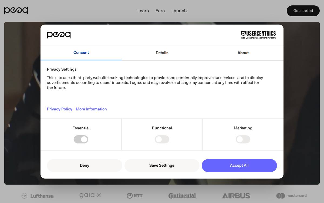Image resolution: width=324 pixels, height=203 pixels.
Task: Click the Accept All button
Action: 239,165
